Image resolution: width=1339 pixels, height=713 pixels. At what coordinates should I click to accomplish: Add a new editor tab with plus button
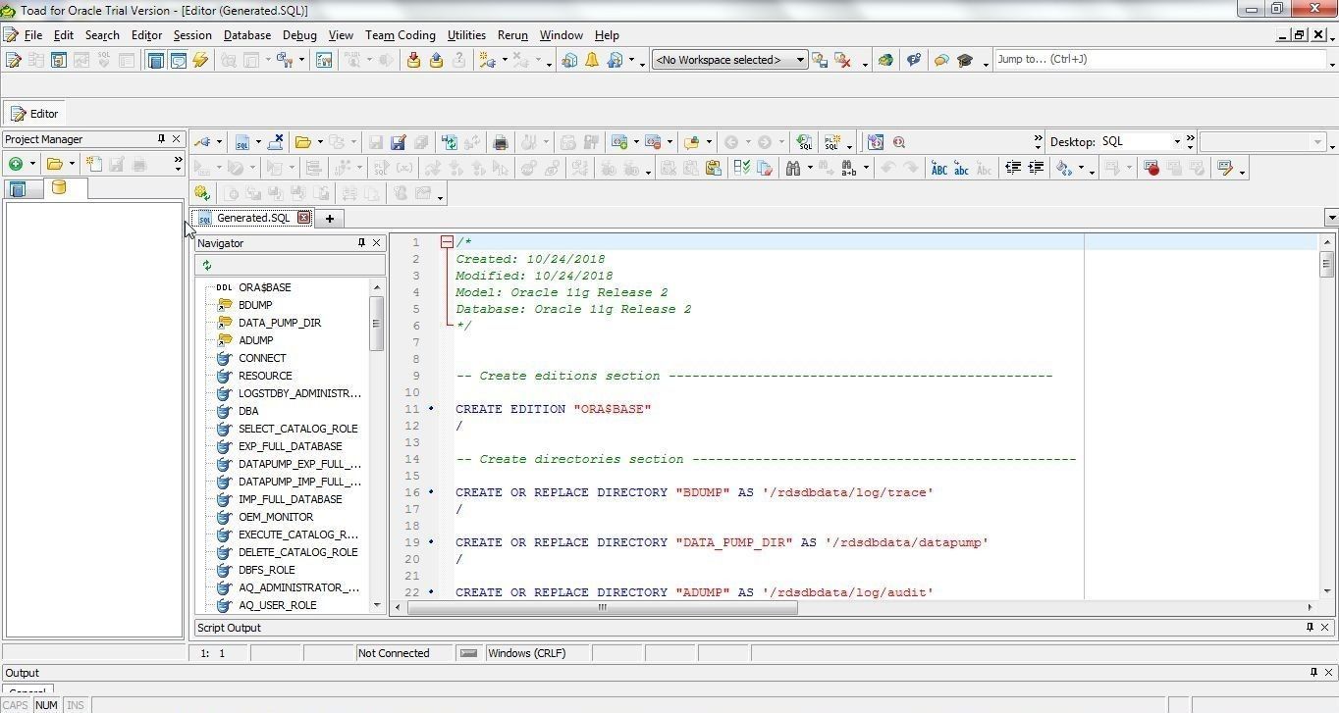click(330, 219)
